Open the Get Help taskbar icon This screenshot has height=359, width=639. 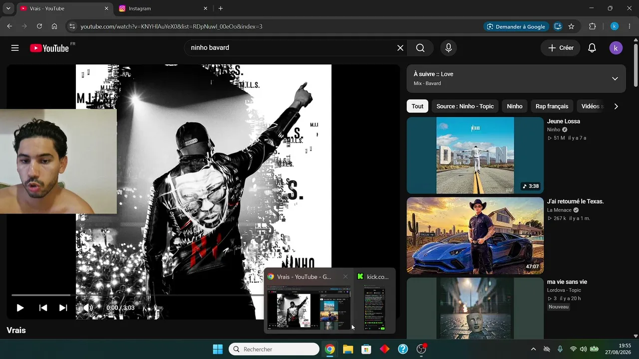point(403,349)
